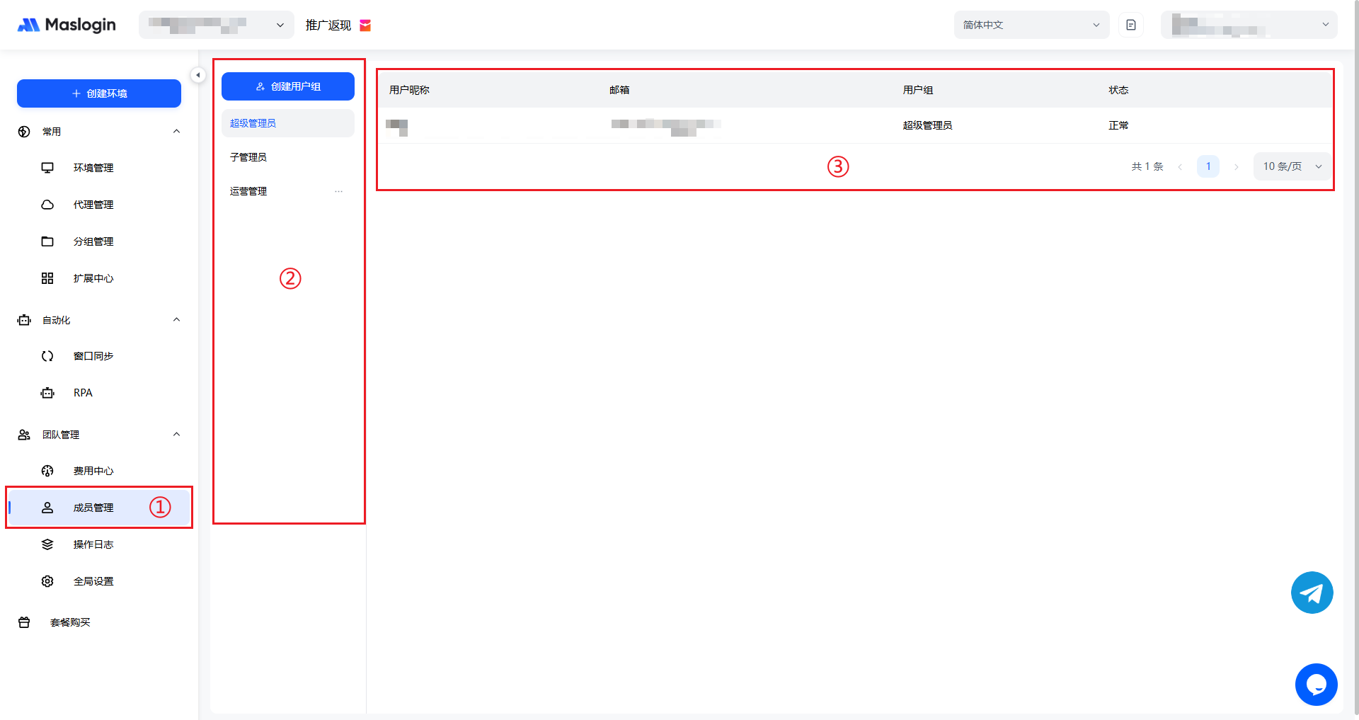
Task: Open the more options dots beside 运营管理
Action: (338, 191)
